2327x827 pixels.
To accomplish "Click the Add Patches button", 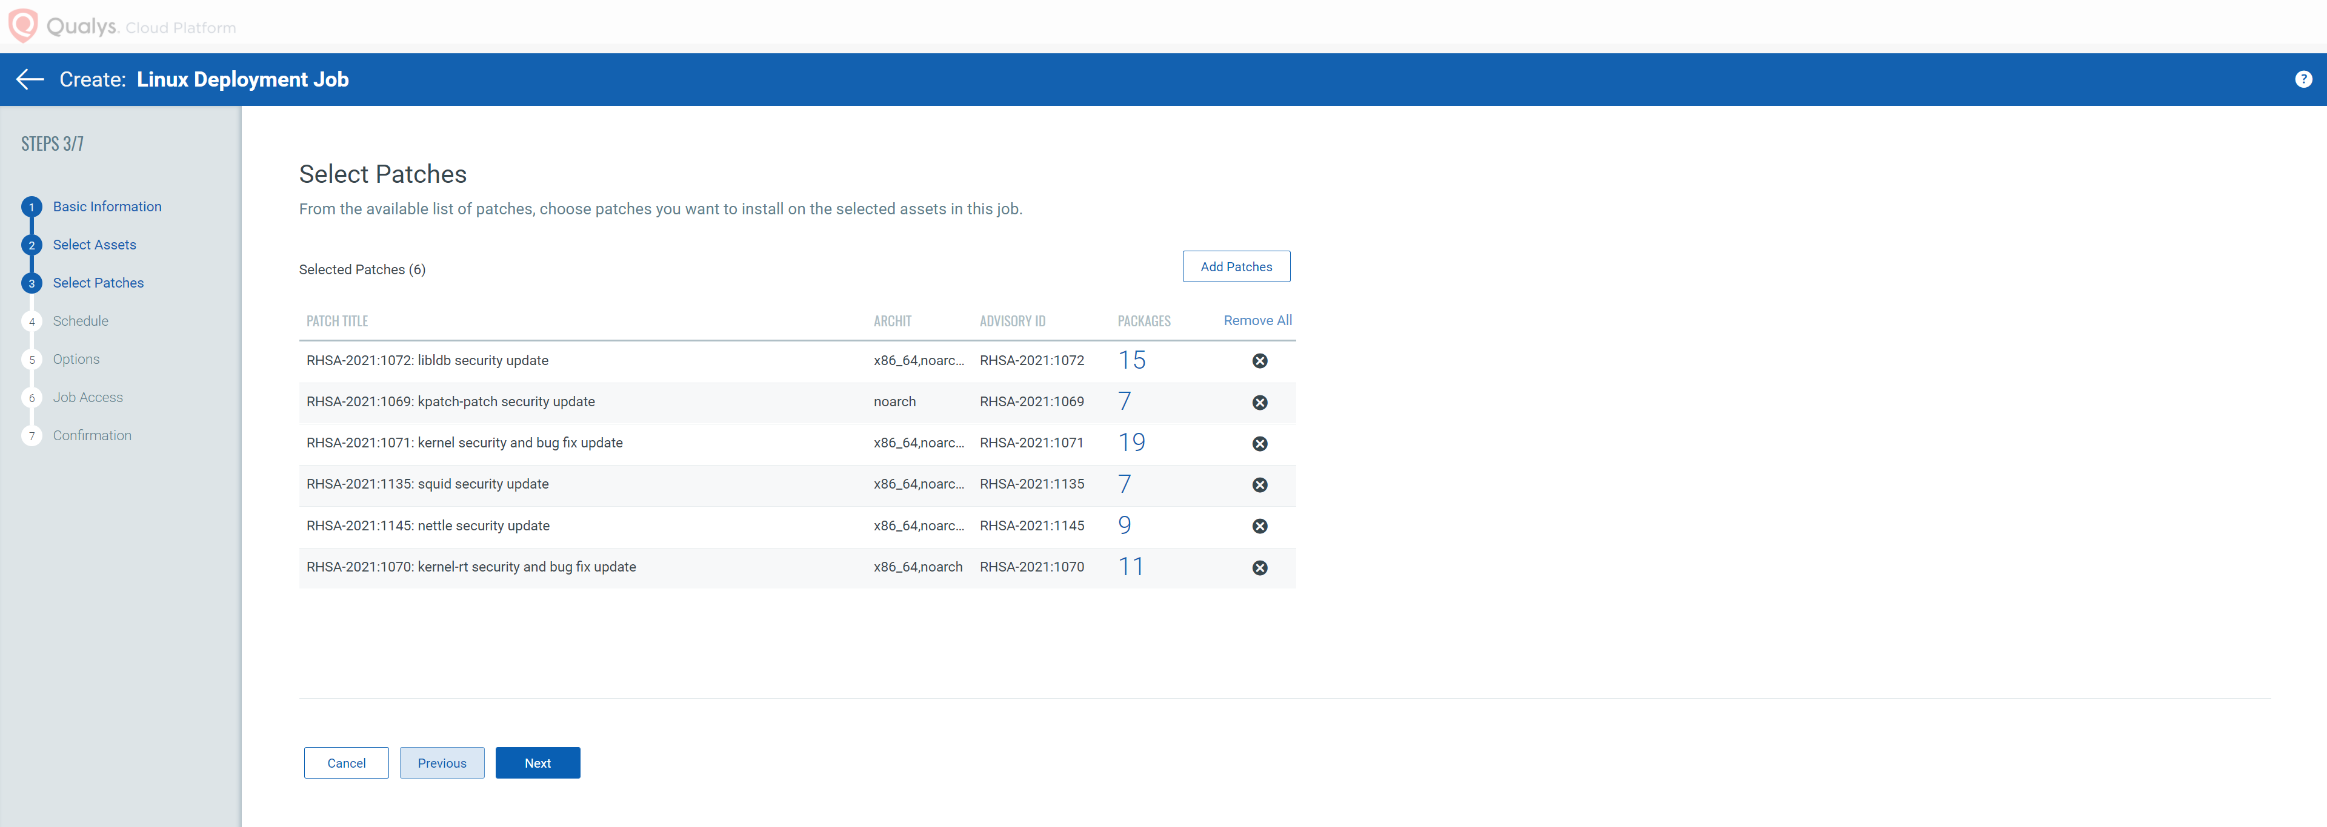I will point(1236,266).
